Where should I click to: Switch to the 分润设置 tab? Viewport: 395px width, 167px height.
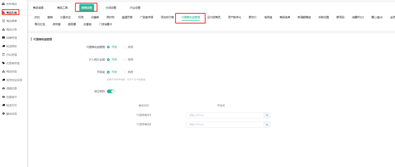coord(111,8)
